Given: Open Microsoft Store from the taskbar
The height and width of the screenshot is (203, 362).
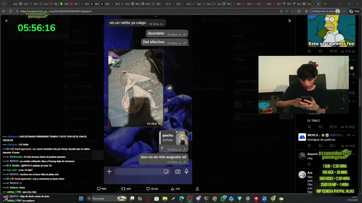Looking at the screenshot, I should click(156, 198).
